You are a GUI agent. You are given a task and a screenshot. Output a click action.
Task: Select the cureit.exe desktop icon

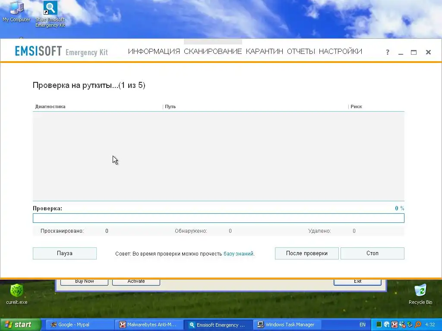point(17,294)
